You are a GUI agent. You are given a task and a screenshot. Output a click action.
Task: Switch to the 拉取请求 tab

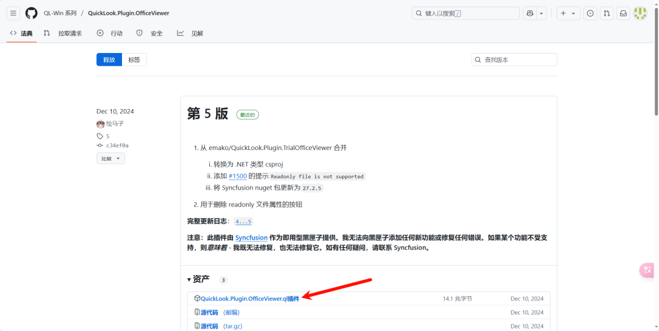tap(63, 33)
